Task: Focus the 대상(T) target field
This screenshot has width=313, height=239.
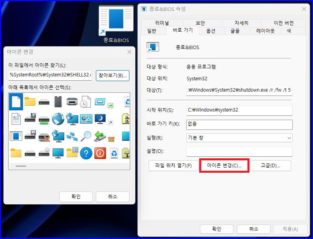Action: point(239,90)
